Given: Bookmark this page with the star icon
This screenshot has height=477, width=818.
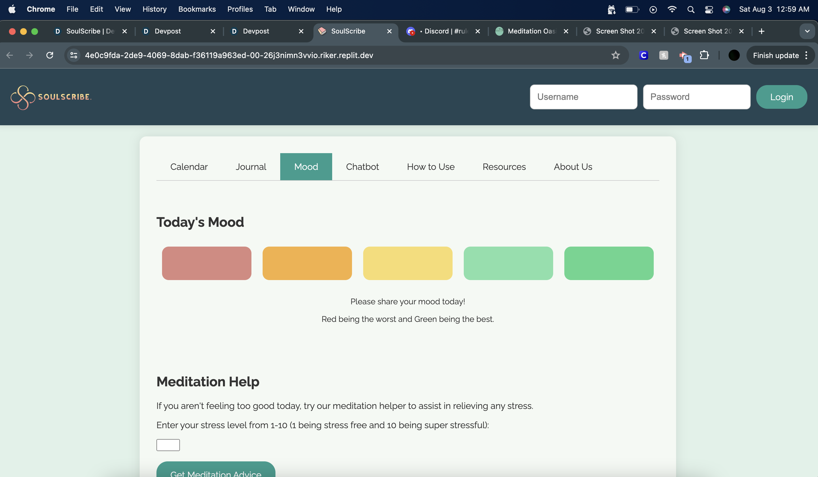Looking at the screenshot, I should click(x=615, y=56).
